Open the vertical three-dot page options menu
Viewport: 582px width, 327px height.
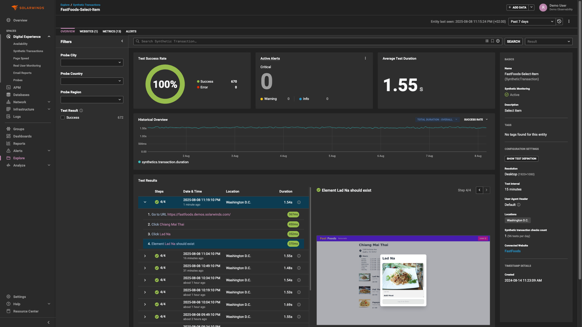pos(569,21)
